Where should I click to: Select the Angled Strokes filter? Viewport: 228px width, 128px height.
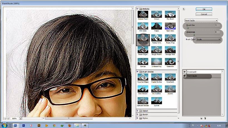click(157, 77)
